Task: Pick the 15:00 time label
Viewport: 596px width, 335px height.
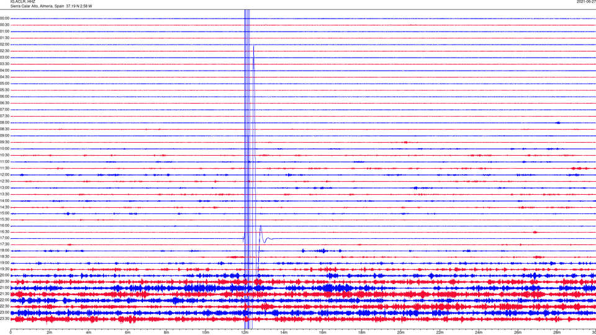Action: pyautogui.click(x=4, y=213)
